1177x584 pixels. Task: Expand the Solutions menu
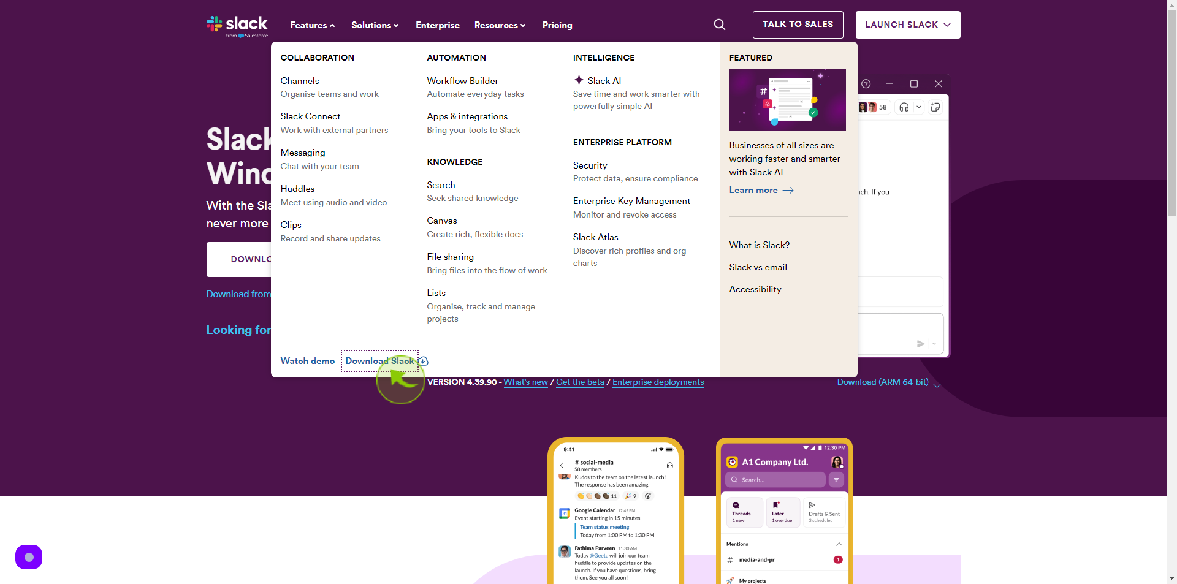point(375,25)
